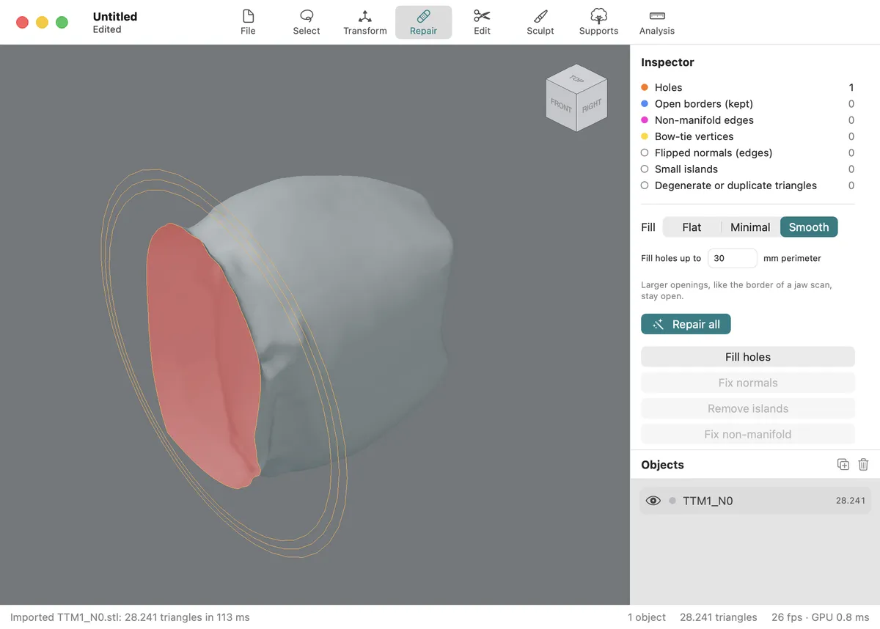
Task: Open the Analysis tool
Action: (657, 22)
